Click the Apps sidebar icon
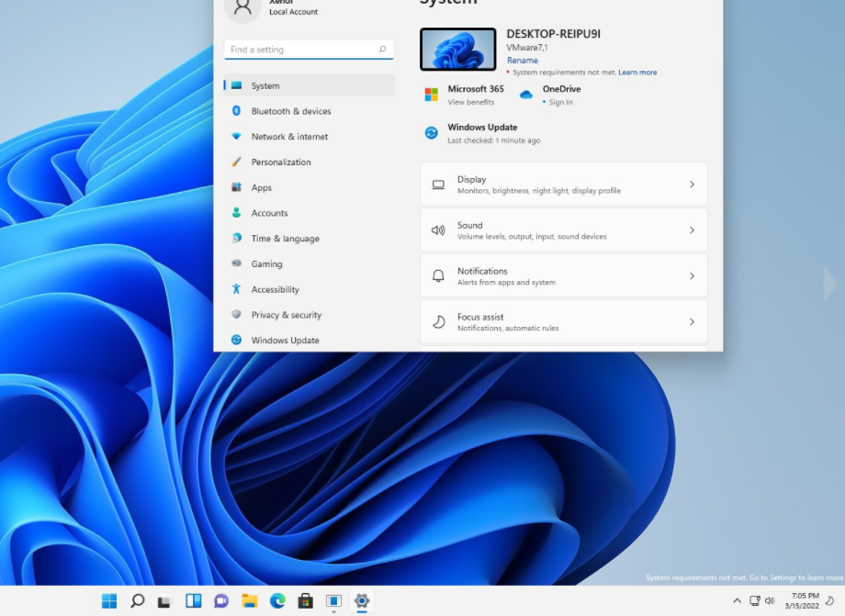This screenshot has height=616, width=845. point(236,187)
